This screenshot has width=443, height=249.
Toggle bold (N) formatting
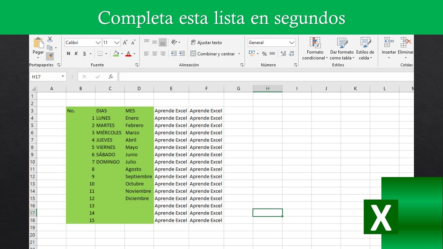(68, 54)
